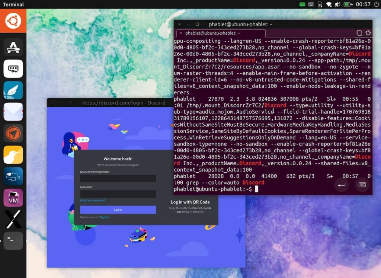Minimize the terminal window
Viewport: 381px width, 278px height.
[x=188, y=24]
